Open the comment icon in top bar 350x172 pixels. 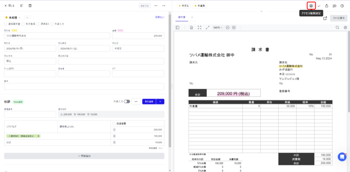click(x=334, y=6)
